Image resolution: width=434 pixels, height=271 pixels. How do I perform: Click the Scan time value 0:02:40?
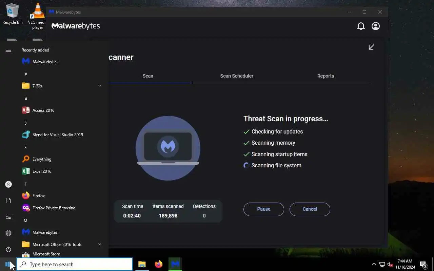click(x=132, y=215)
